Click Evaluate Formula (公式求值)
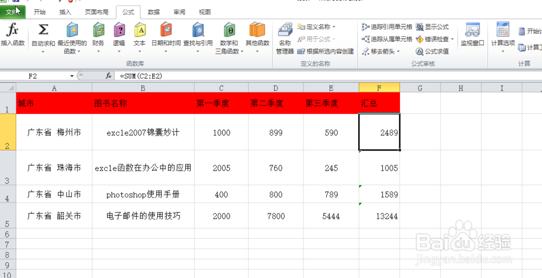Viewport: 542px width, 278px height. (432, 51)
